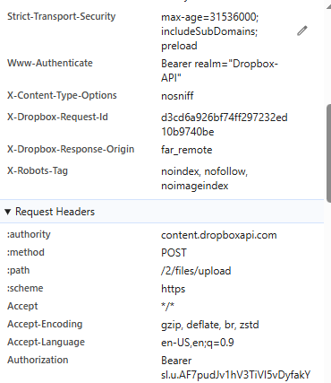331x383 pixels.
Task: Select the :authority header name
Action: 29,234
